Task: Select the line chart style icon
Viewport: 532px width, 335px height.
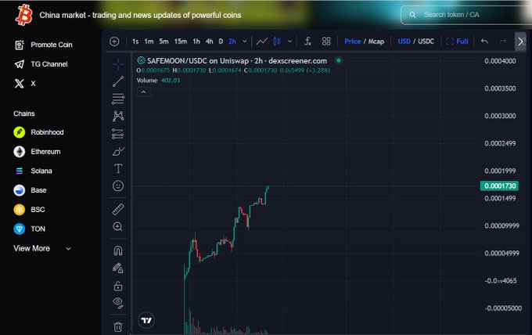Action: (261, 41)
